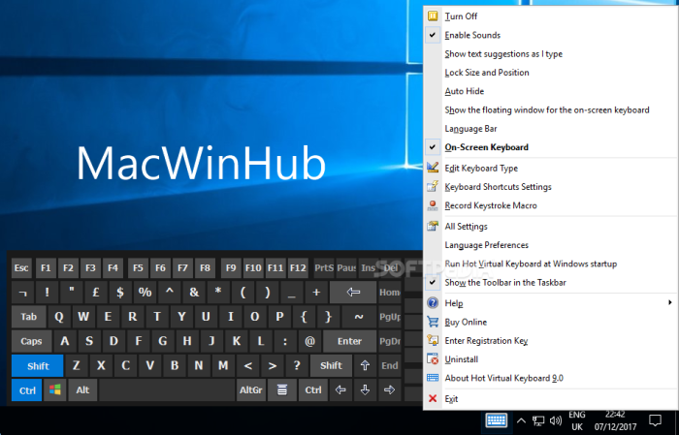
Task: Tap the down arrow key
Action: coord(365,390)
